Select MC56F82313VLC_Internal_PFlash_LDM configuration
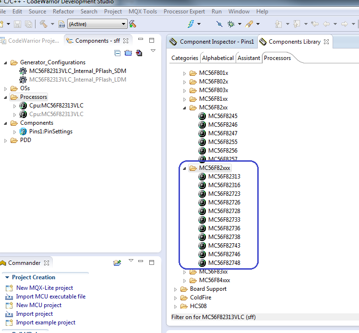This screenshot has width=359, height=333. (x=78, y=80)
